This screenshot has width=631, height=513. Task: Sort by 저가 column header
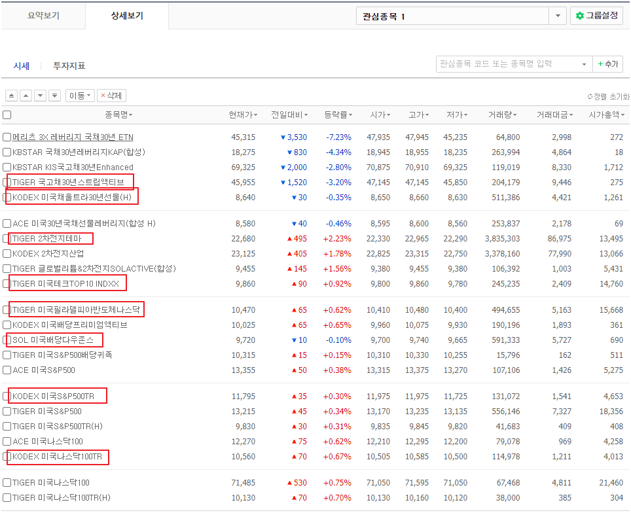(x=457, y=115)
